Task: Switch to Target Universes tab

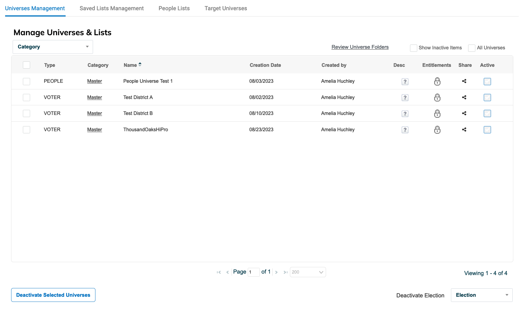Action: 226,8
